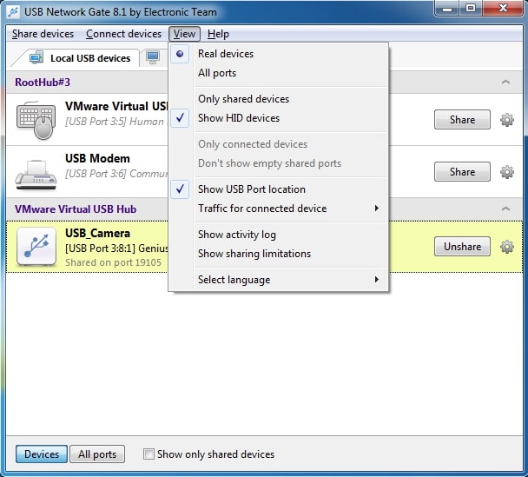Click the keyboard and mouse device icon

coord(36,120)
